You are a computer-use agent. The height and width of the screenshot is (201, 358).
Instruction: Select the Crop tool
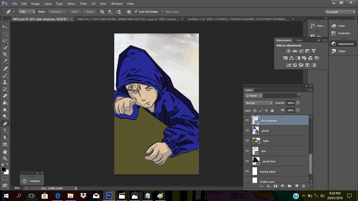[5, 54]
